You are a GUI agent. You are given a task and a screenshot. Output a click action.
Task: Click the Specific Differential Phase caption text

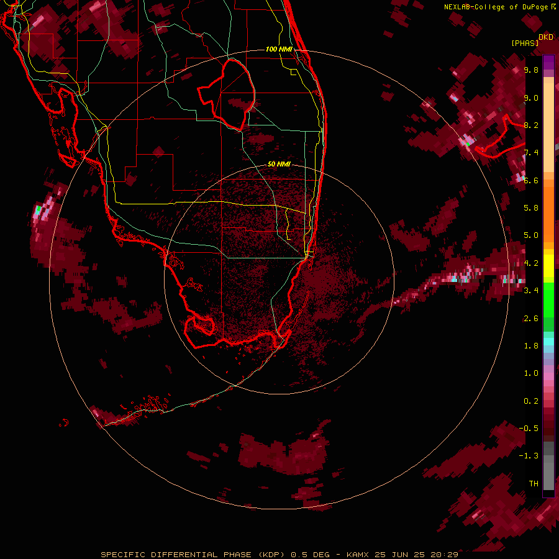coord(279,555)
